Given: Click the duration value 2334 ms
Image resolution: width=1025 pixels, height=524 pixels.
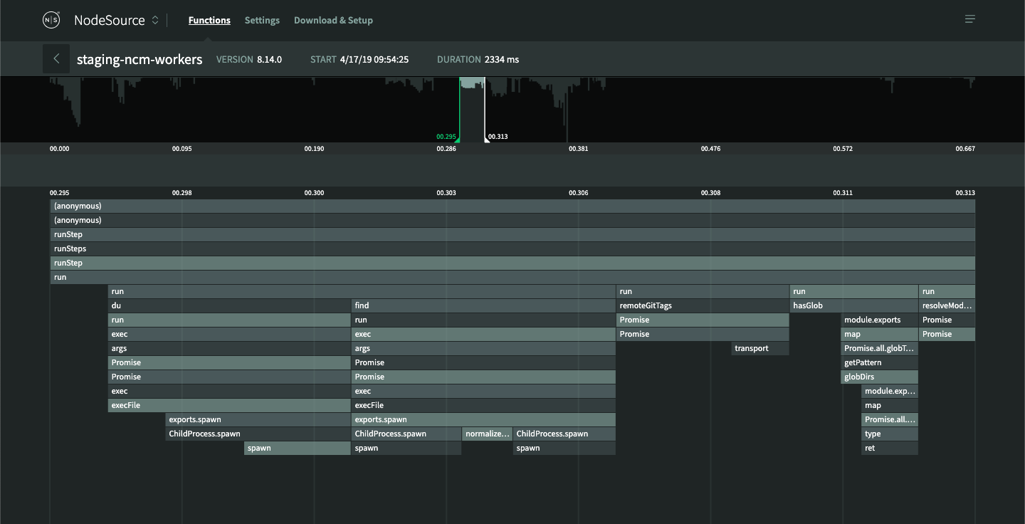Looking at the screenshot, I should (x=502, y=59).
